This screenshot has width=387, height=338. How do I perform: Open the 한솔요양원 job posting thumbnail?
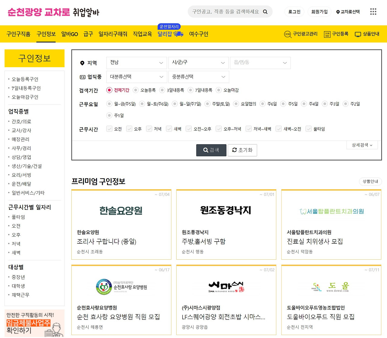121,211
